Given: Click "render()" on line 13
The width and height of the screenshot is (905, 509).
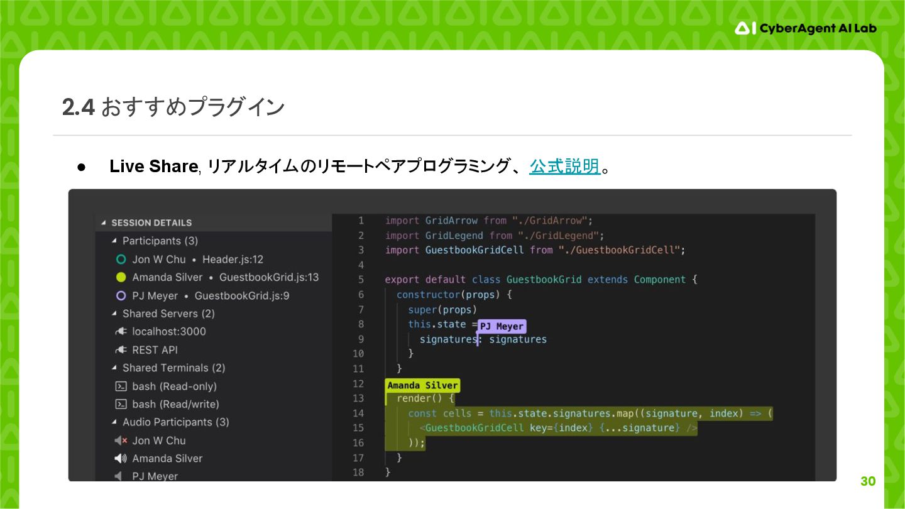Looking at the screenshot, I should 419,398.
